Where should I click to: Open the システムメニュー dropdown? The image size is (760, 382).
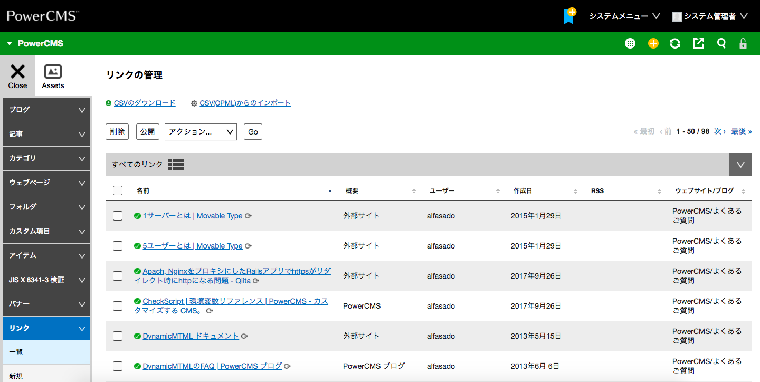coord(625,16)
